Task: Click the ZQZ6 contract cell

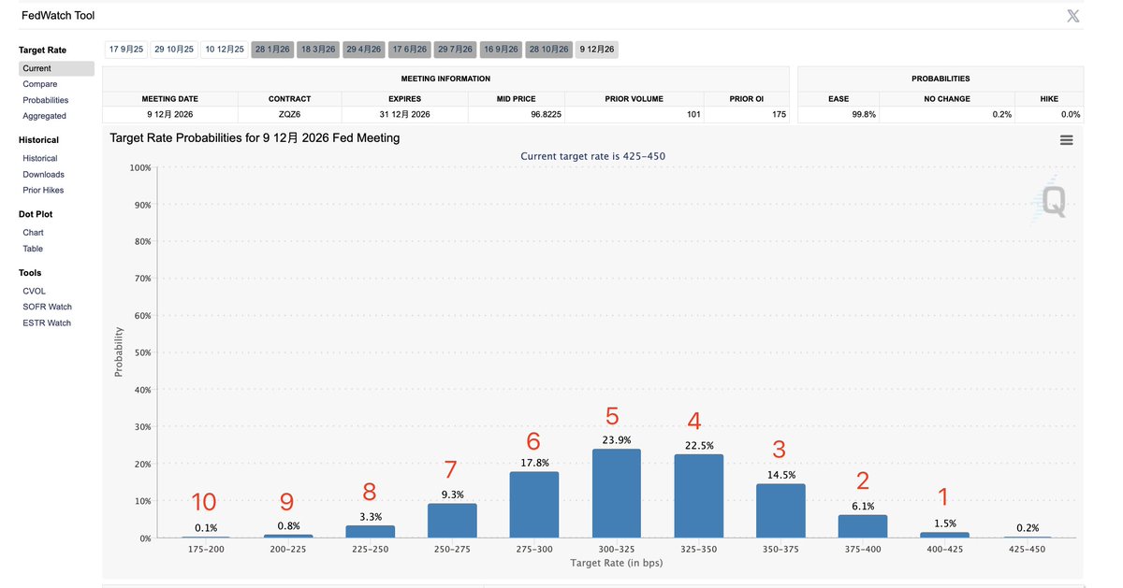Action: [289, 114]
